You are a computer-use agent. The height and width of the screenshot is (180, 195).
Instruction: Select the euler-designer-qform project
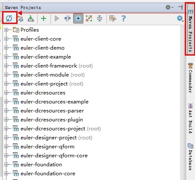(x=47, y=147)
